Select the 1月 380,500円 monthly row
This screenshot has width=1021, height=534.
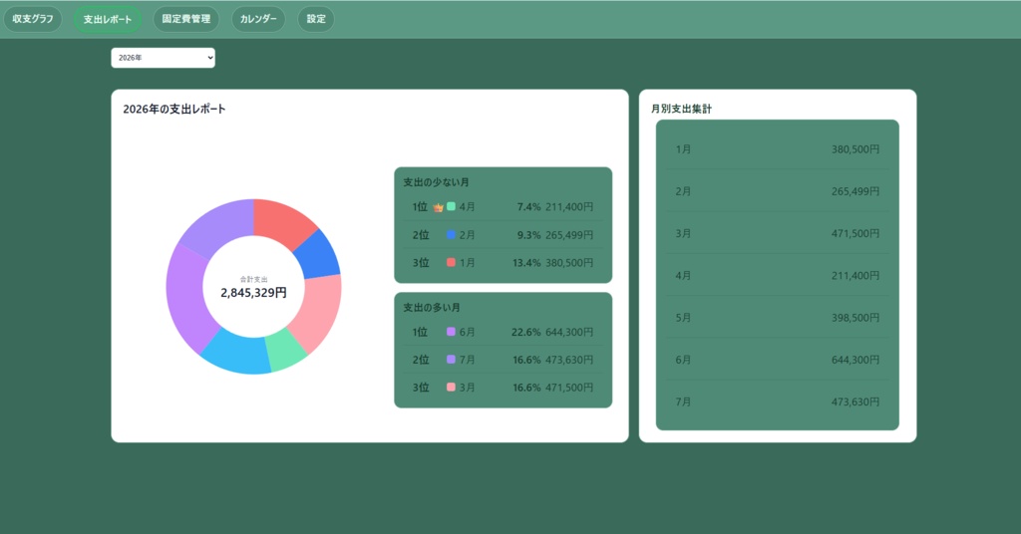click(778, 149)
